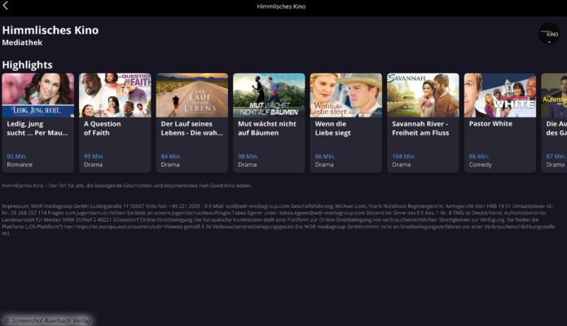Click the Impressum legal text paragraph
567x326 pixels.
coord(279,219)
